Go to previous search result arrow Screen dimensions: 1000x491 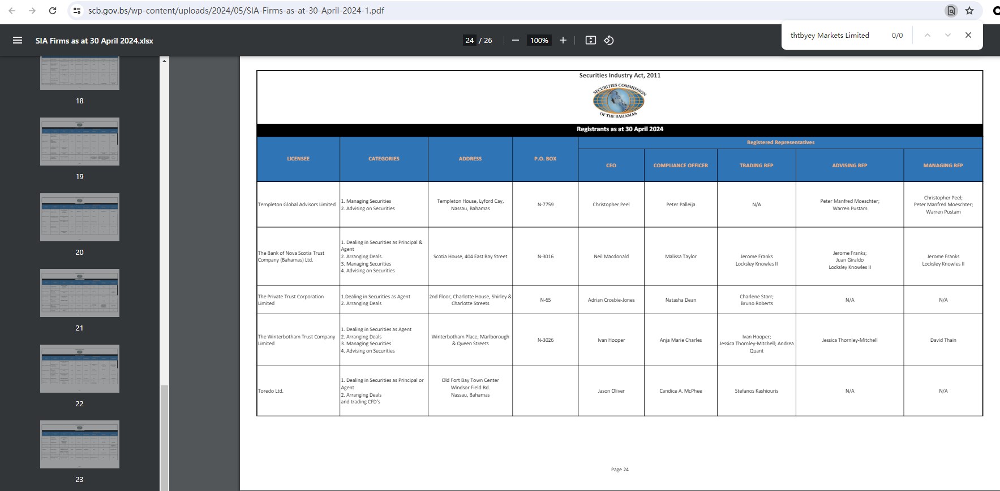[x=927, y=35]
